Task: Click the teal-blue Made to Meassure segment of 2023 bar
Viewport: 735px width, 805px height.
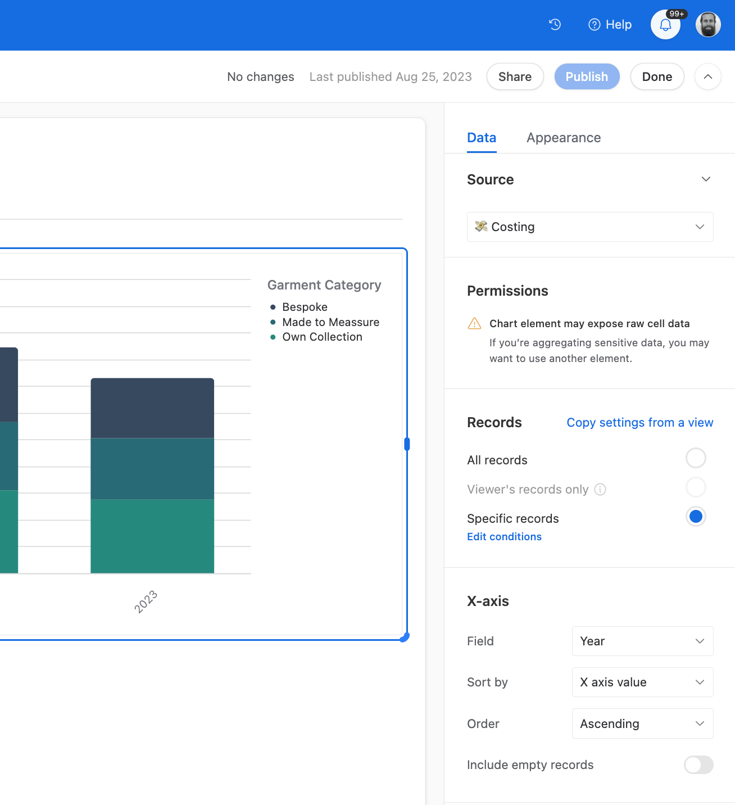Action: [152, 469]
